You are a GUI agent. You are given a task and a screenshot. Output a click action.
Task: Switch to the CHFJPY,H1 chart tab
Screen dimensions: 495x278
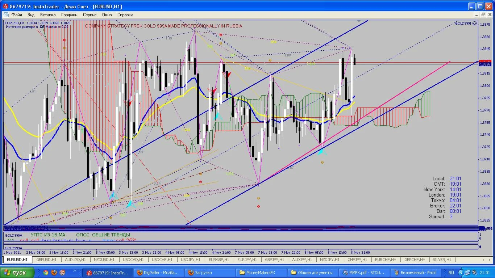357,260
